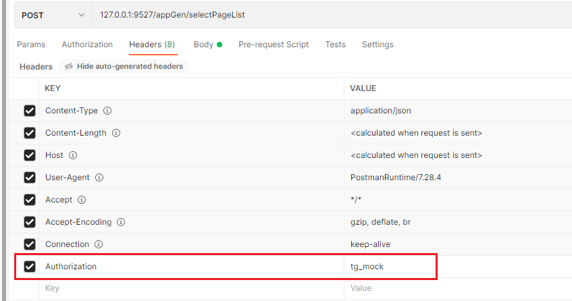Go to the Pre-request Script tab
The image size is (572, 301).
(x=274, y=45)
